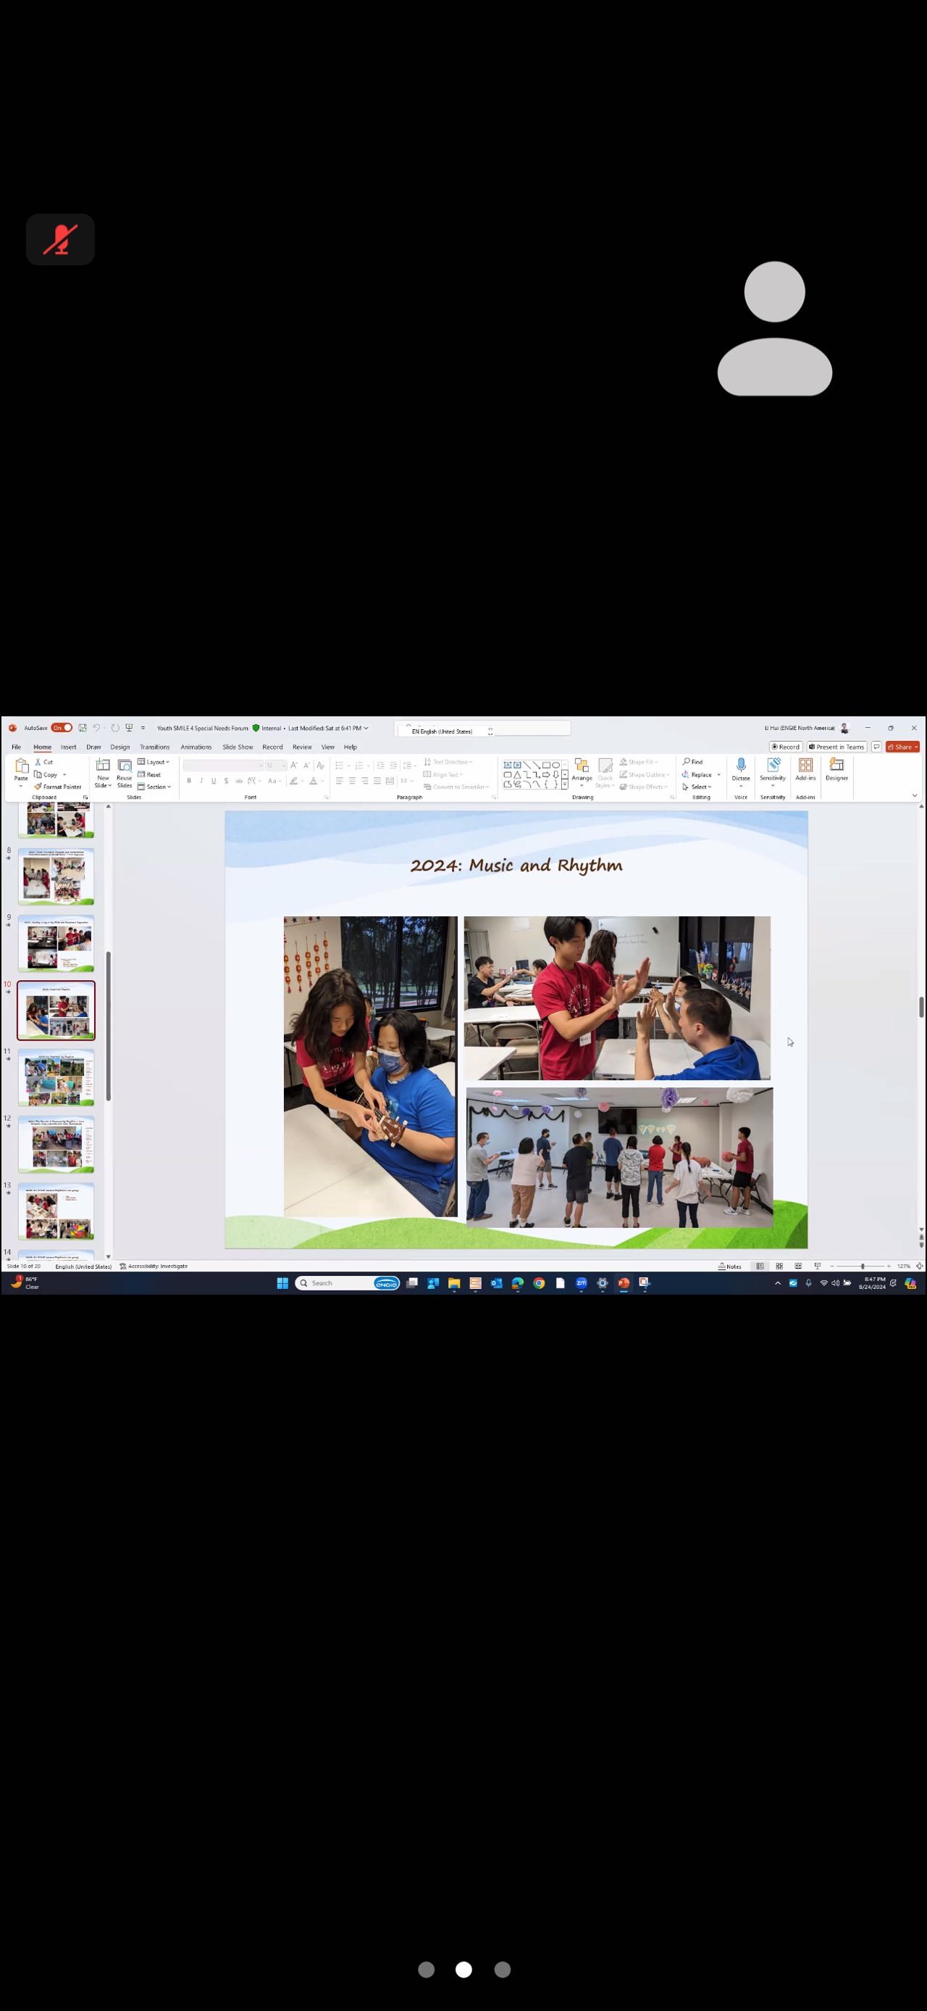The image size is (927, 2011).
Task: Click the Paste icon
Action: [21, 766]
